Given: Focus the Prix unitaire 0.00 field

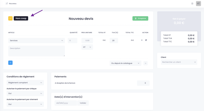Looking at the screenshot, I should point(87,41).
